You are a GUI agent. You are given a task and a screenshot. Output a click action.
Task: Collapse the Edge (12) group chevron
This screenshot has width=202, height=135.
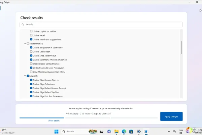point(25,76)
